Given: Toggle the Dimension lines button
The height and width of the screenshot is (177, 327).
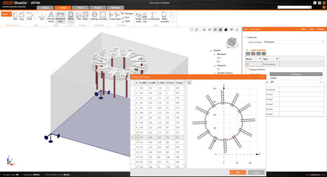Looking at the screenshot, I should tap(60, 16).
